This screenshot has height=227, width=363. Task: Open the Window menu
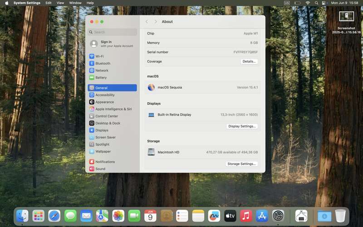coord(75,3)
